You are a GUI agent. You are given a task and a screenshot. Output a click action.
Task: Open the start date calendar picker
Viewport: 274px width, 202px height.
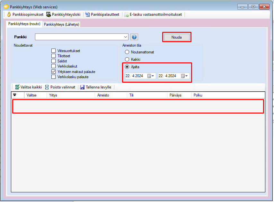point(151,76)
